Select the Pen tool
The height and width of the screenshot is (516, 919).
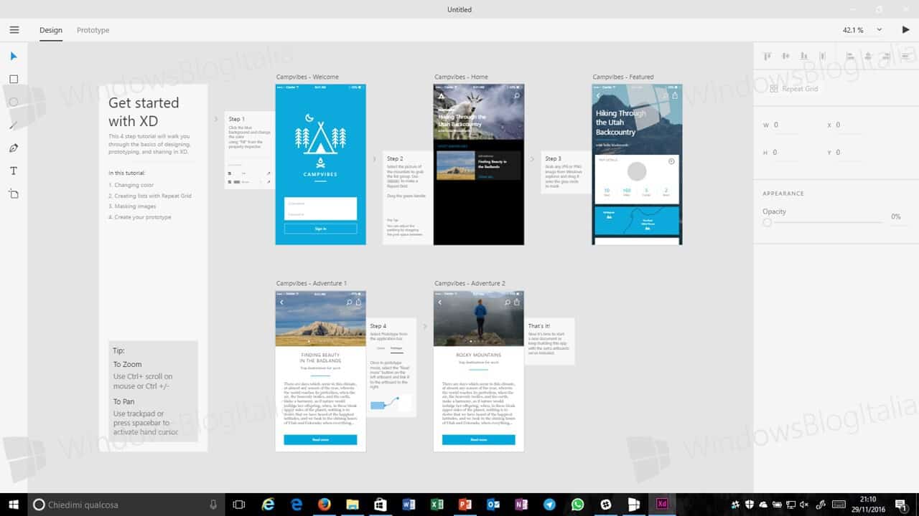click(x=14, y=148)
